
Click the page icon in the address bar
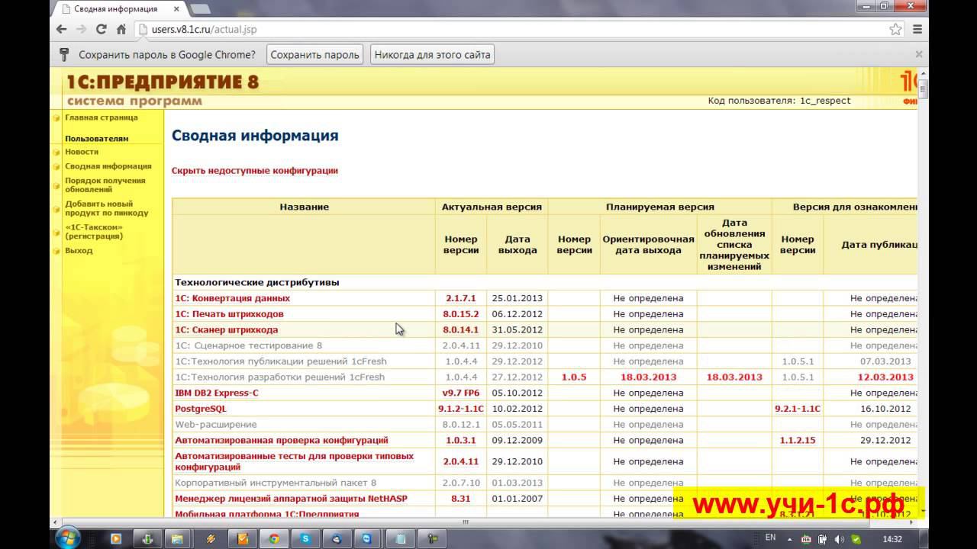pos(142,30)
